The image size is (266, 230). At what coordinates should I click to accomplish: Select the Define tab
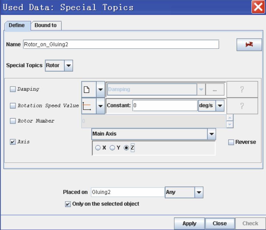[x=17, y=25]
